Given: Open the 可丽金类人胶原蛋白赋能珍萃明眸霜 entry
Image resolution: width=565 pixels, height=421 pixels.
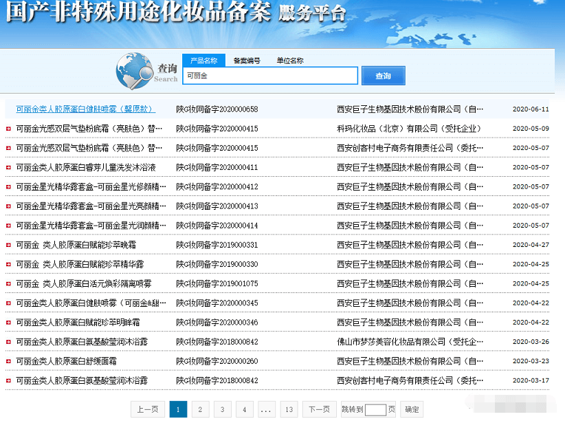Looking at the screenshot, I should [78, 323].
